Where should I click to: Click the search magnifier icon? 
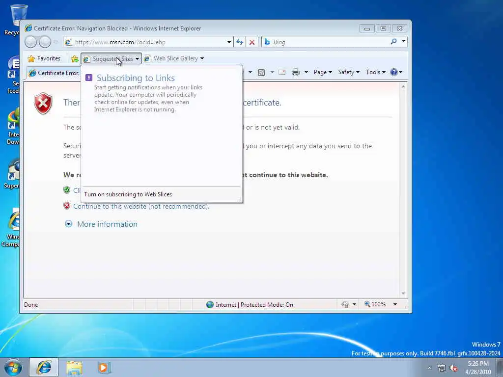[393, 42]
